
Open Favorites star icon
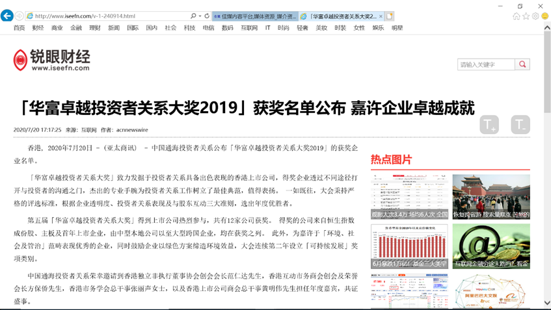[x=526, y=16]
